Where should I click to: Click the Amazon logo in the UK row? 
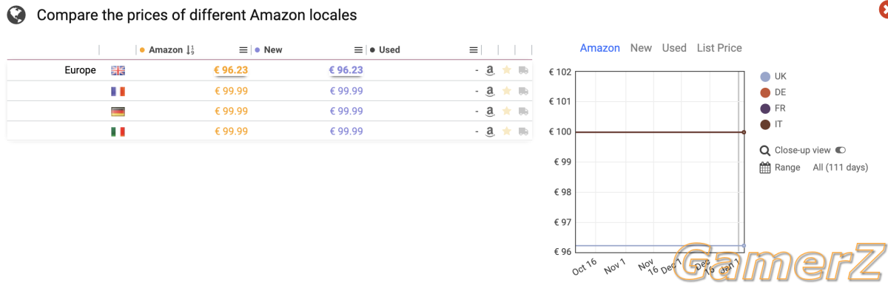click(489, 71)
